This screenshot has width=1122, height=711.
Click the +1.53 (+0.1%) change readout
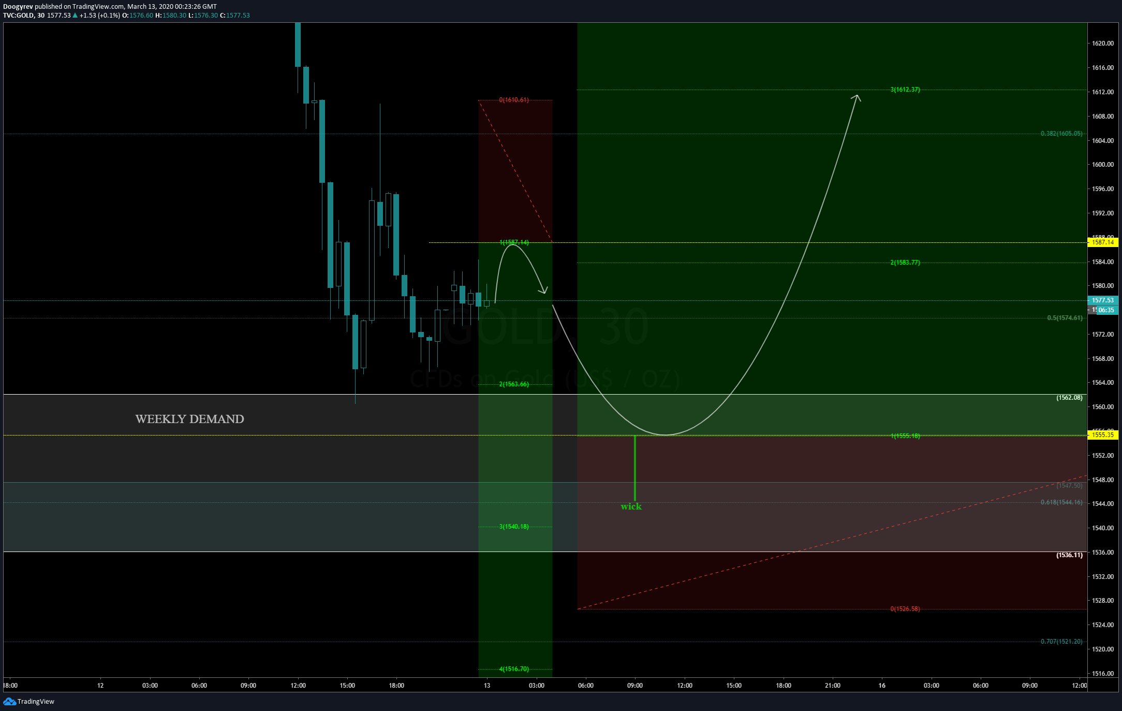(100, 16)
